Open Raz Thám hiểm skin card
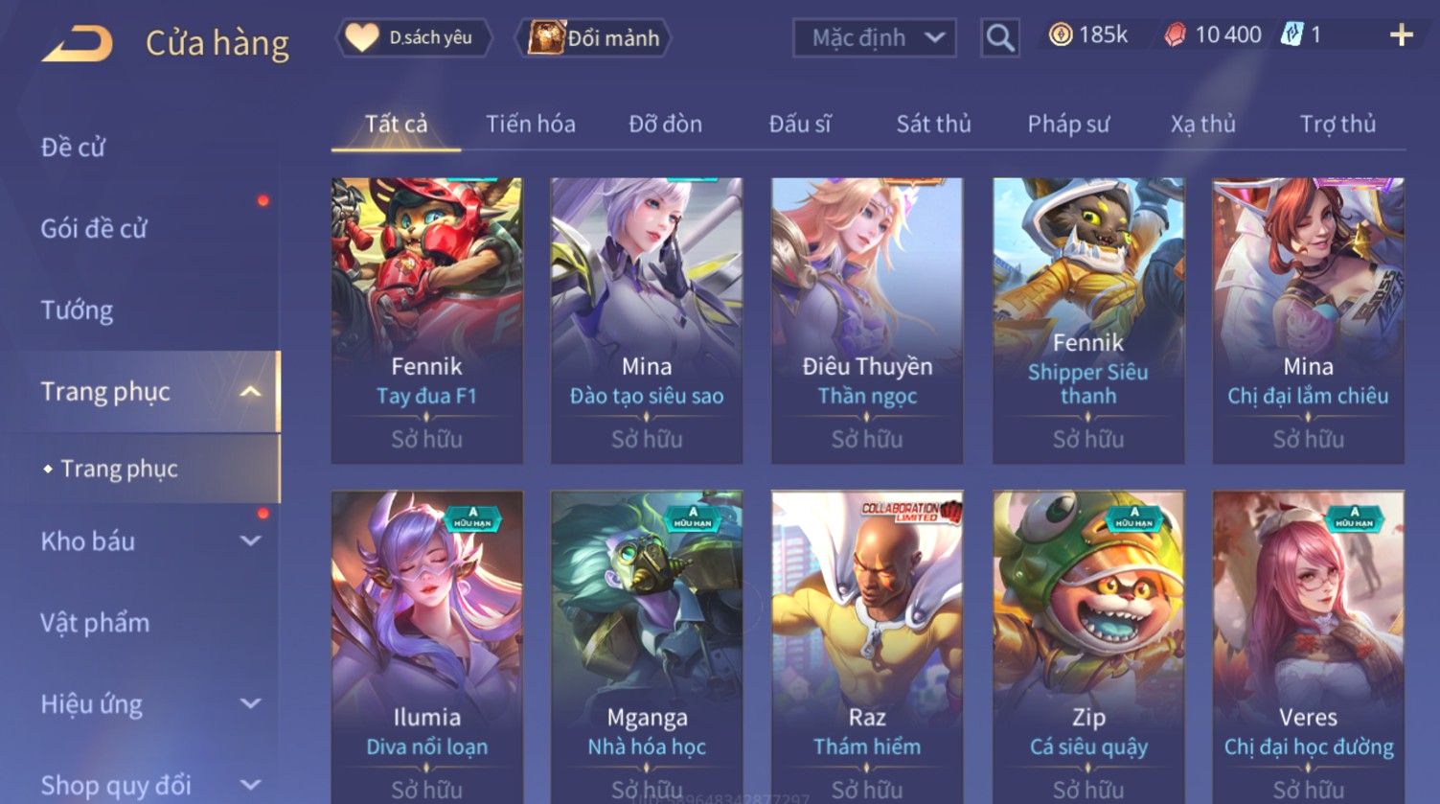This screenshot has width=1440, height=804. [x=867, y=647]
